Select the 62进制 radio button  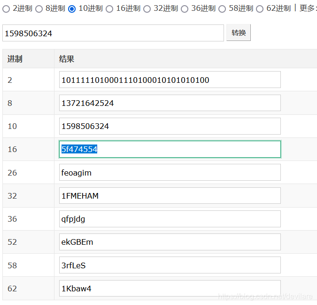260,9
